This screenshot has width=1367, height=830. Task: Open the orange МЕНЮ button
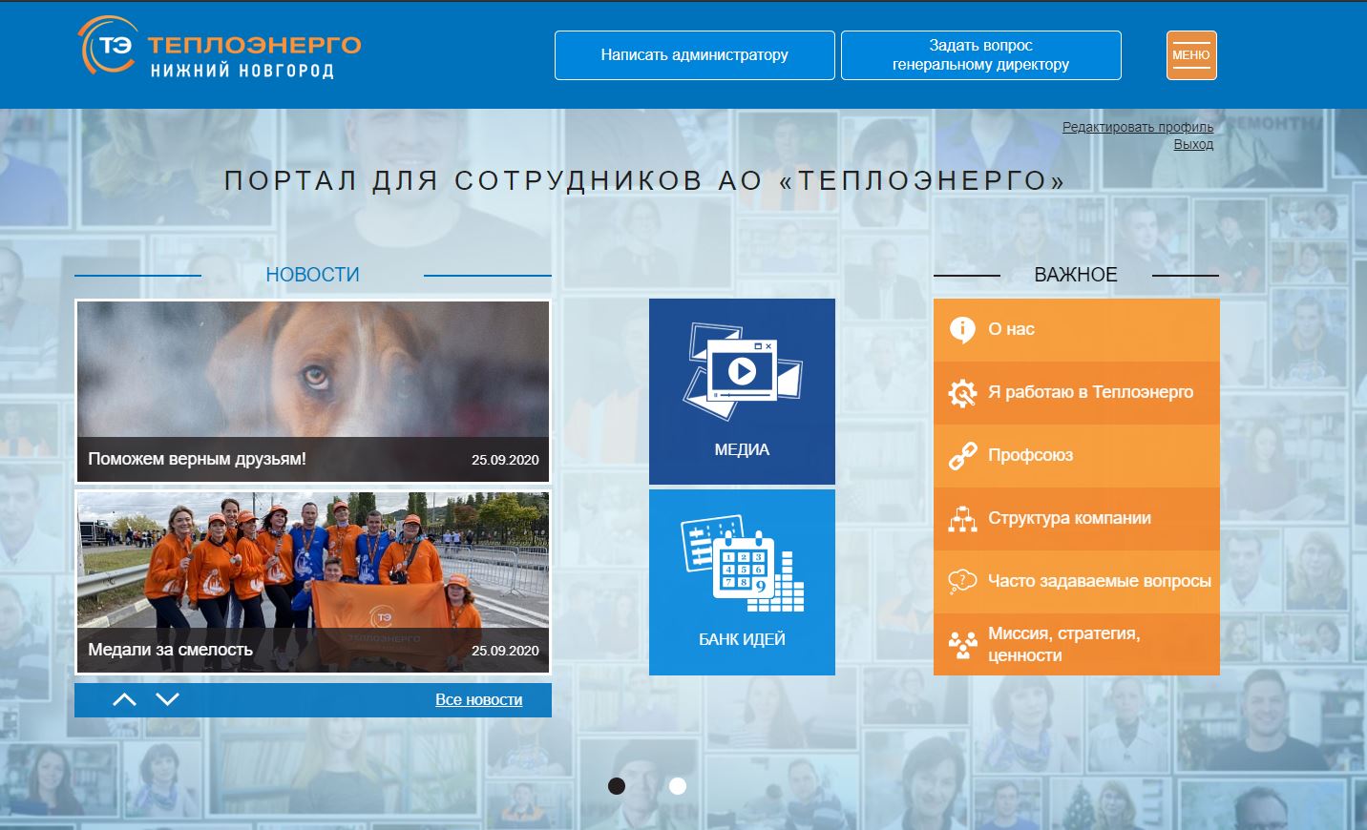(x=1191, y=55)
